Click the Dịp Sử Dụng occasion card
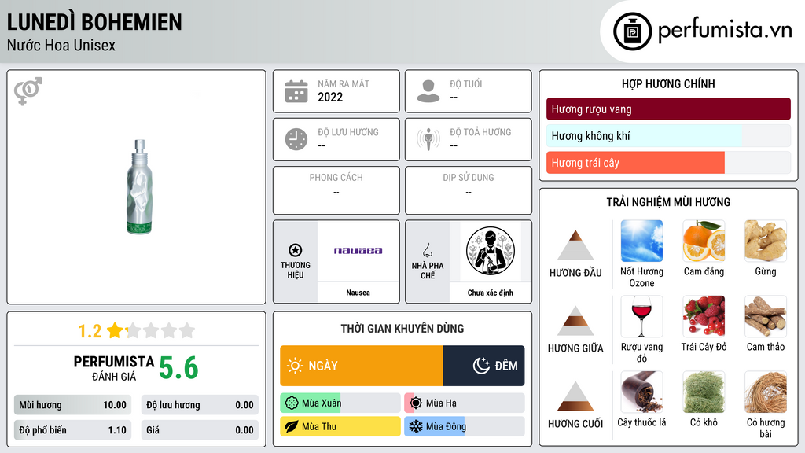Viewport: 805px width, 453px height. tap(469, 190)
